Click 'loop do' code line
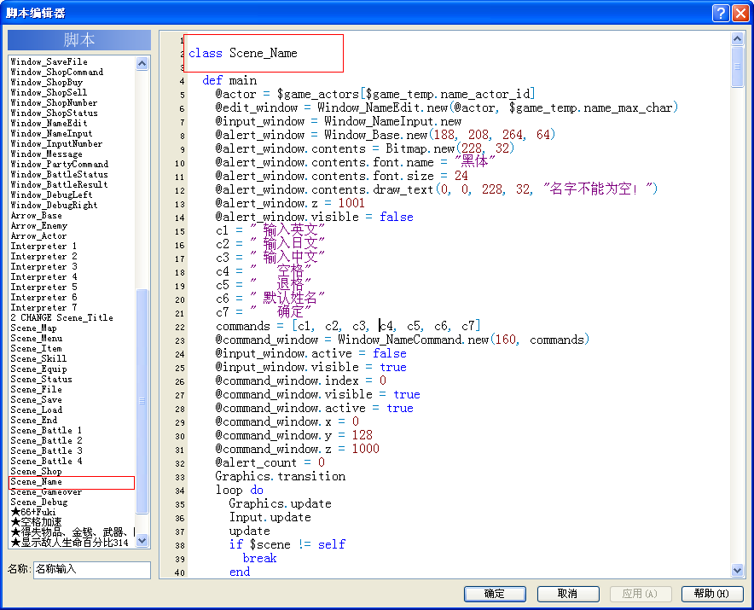Screen dimensions: 754x610 coord(239,491)
